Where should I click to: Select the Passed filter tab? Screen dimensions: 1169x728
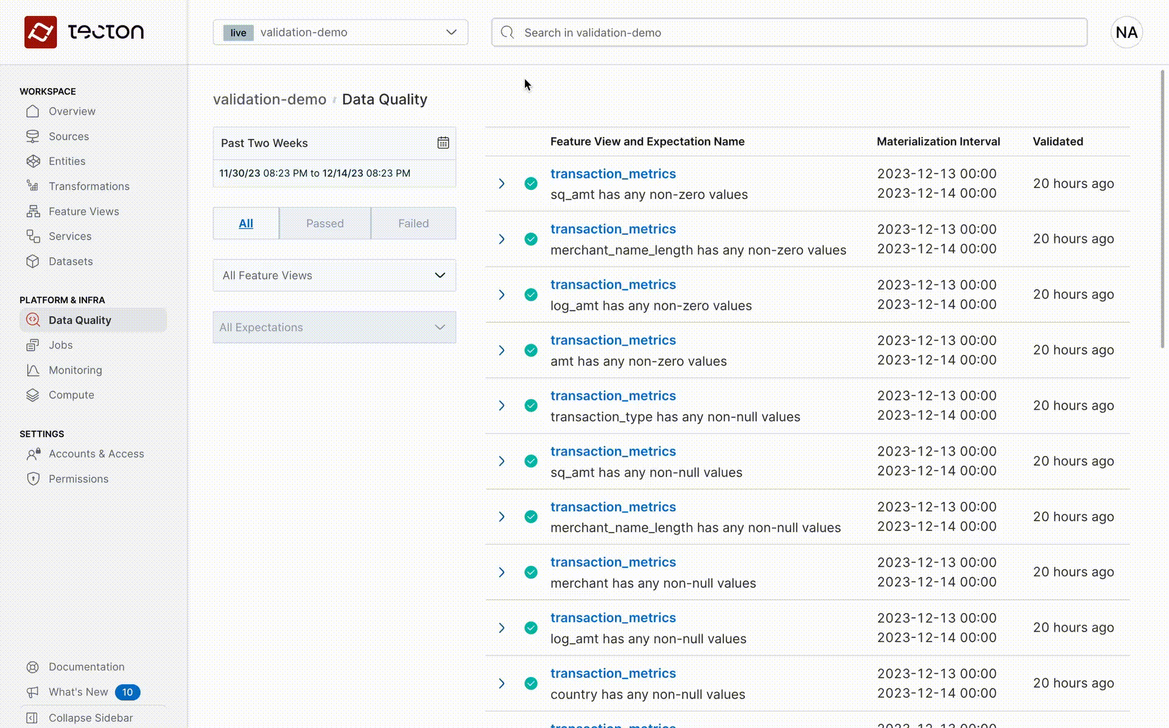[325, 223]
